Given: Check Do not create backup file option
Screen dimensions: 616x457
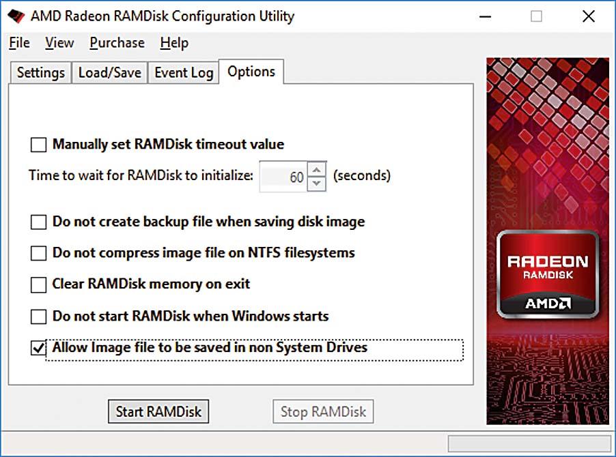Looking at the screenshot, I should pyautogui.click(x=38, y=222).
